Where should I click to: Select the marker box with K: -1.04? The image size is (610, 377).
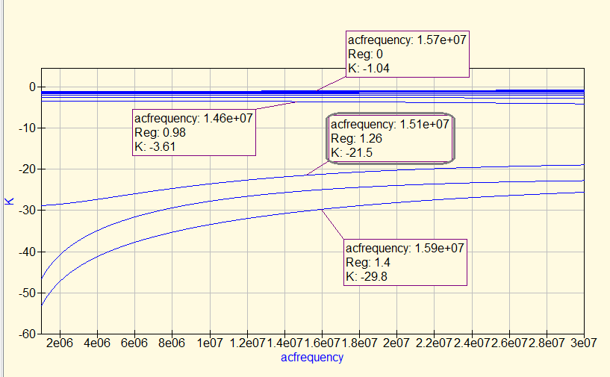408,54
